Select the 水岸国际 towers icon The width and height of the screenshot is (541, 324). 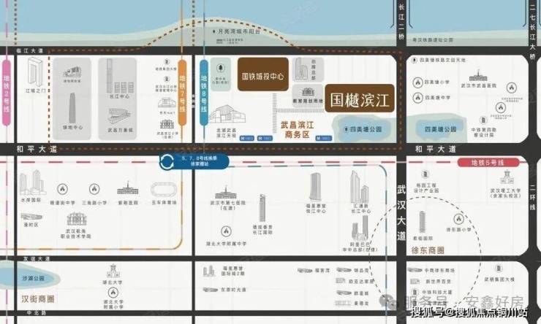click(x=31, y=182)
